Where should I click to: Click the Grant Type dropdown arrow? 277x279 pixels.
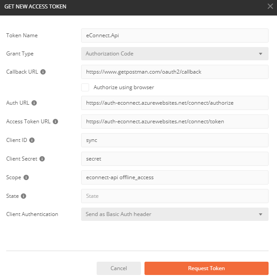click(261, 54)
